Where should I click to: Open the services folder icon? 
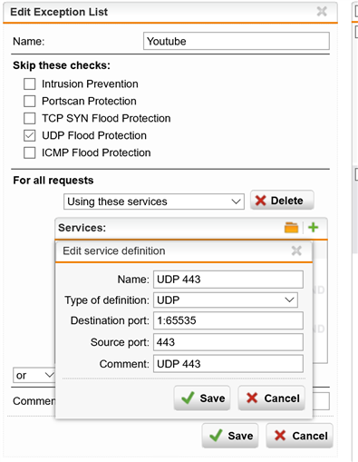coord(291,228)
